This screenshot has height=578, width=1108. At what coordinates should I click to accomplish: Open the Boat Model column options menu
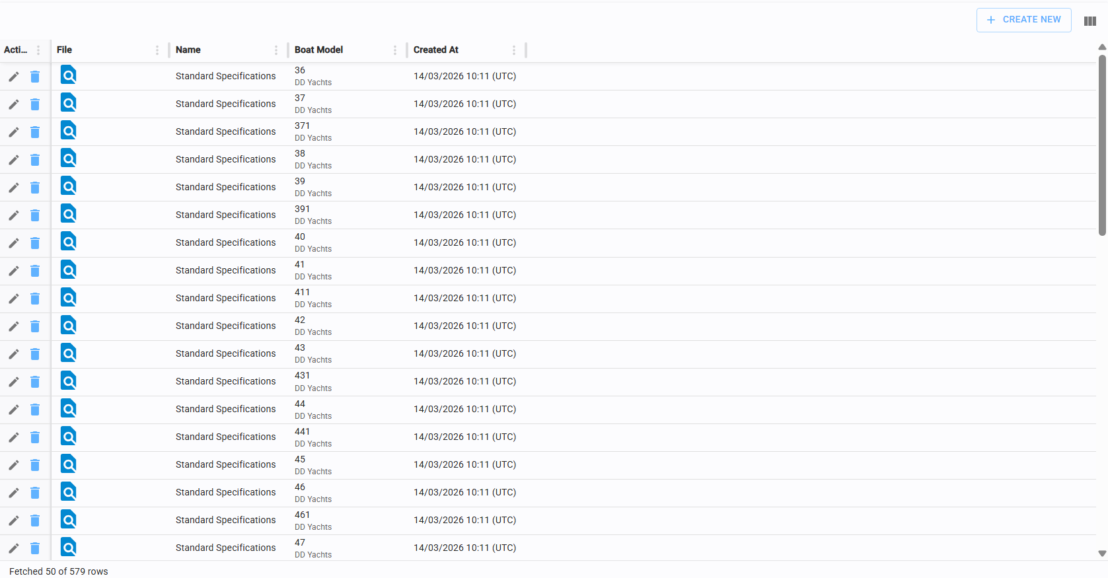(x=395, y=50)
